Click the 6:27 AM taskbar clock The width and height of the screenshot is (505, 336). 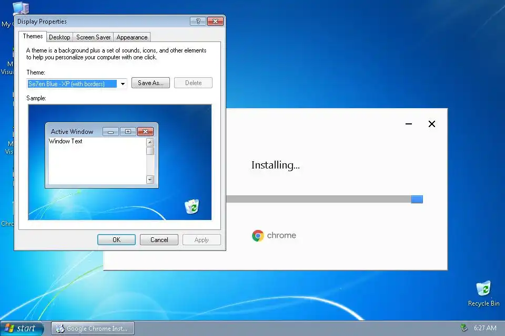tap(485, 328)
